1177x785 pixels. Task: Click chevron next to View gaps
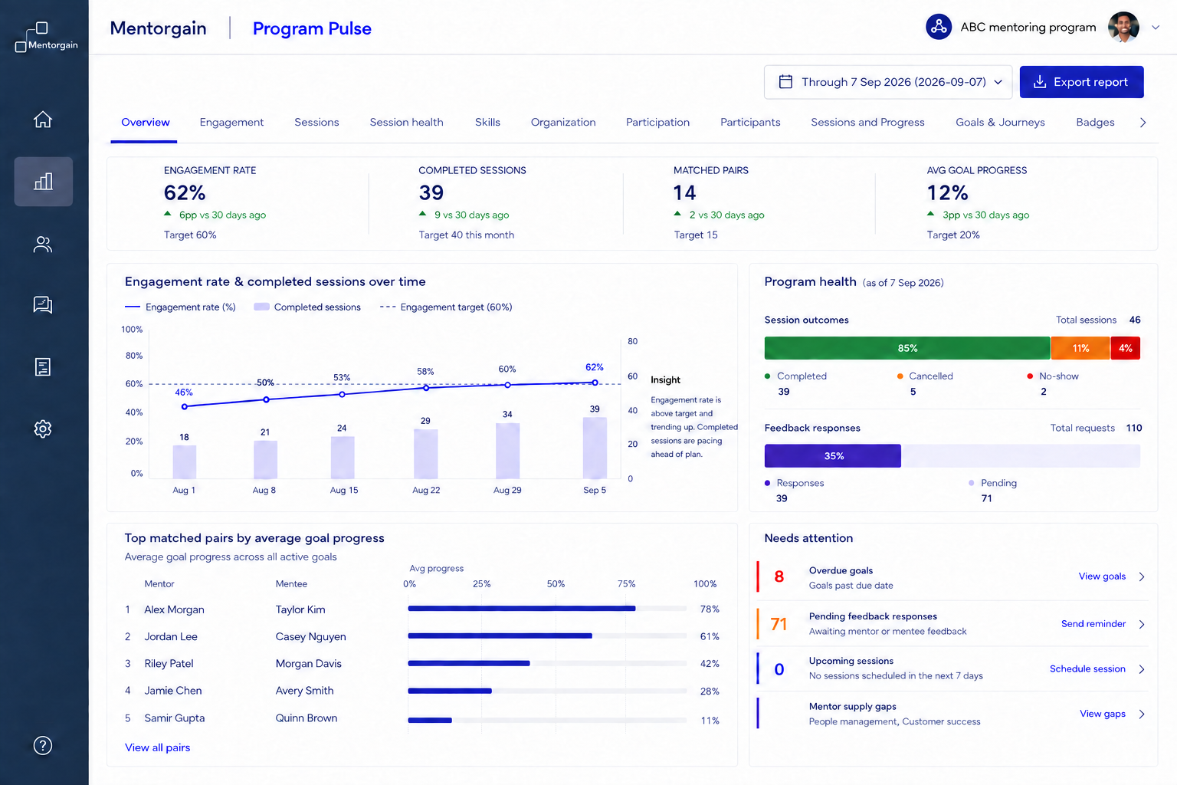(x=1142, y=714)
